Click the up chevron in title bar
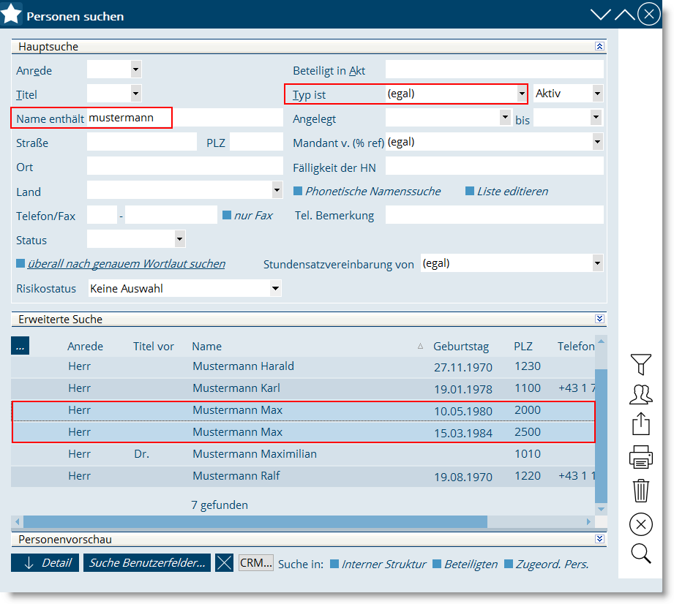674x604 pixels. tap(624, 15)
